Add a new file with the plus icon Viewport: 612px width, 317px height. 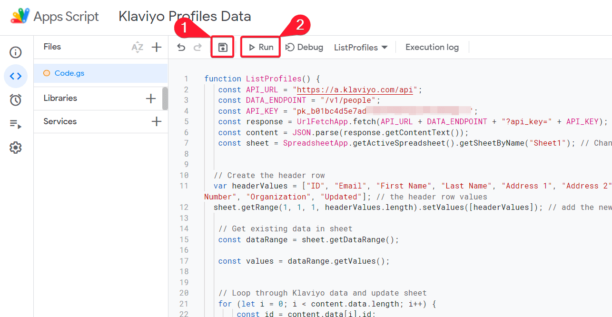tap(157, 47)
